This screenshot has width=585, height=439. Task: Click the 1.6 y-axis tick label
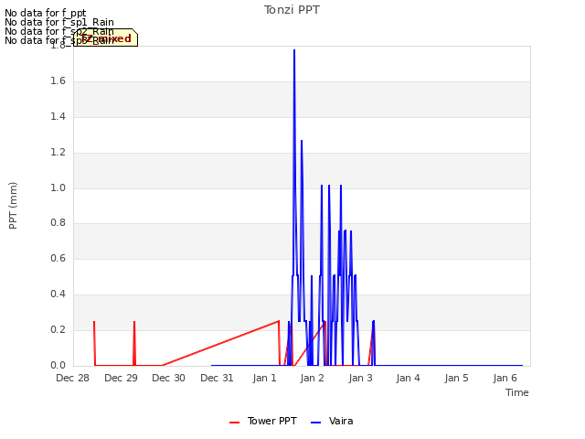58,81
